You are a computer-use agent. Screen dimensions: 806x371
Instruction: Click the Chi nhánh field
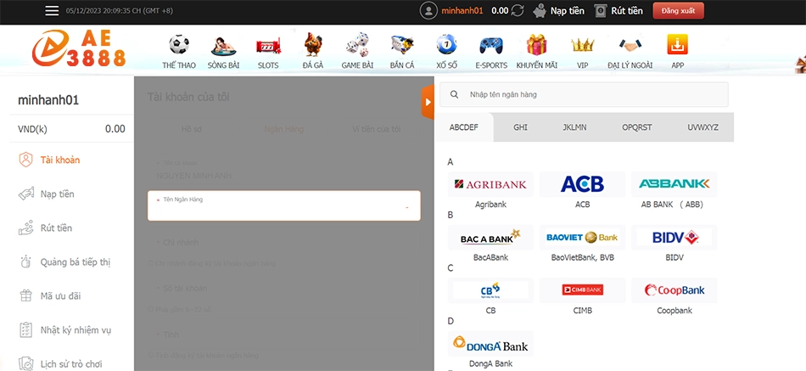click(283, 242)
